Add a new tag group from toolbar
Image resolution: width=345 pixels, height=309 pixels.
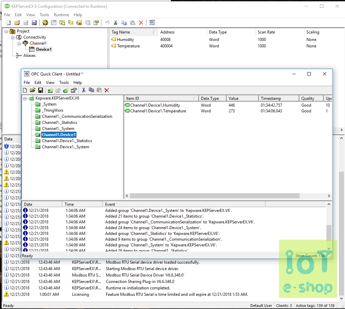62,23
